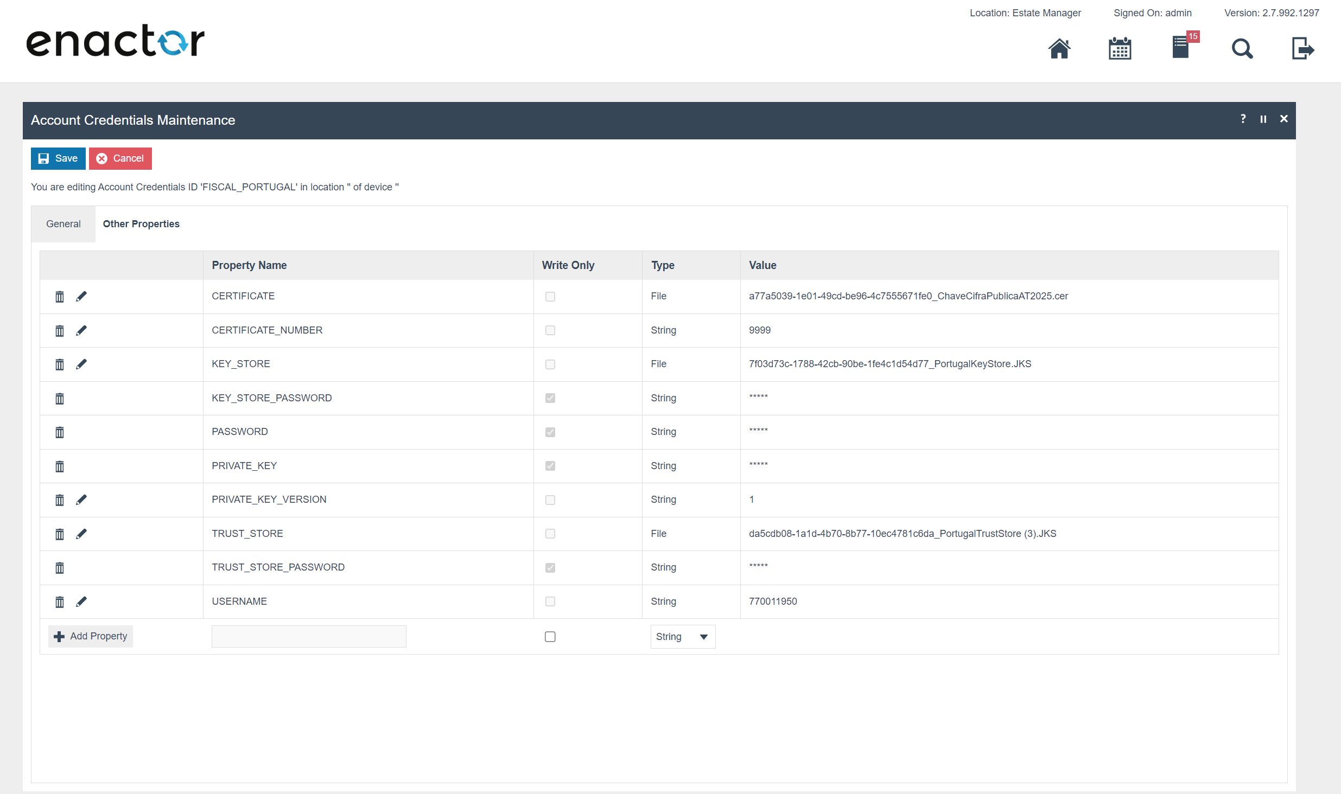Delete the PASSWORD property row
1341x794 pixels.
[x=60, y=432]
